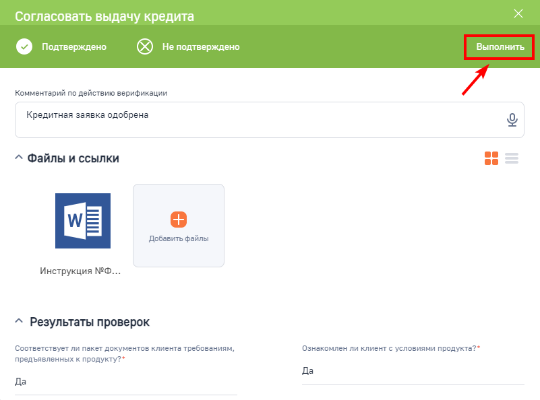The width and height of the screenshot is (540, 400).
Task: Mark the verification as Не подтверждено
Action: click(189, 47)
